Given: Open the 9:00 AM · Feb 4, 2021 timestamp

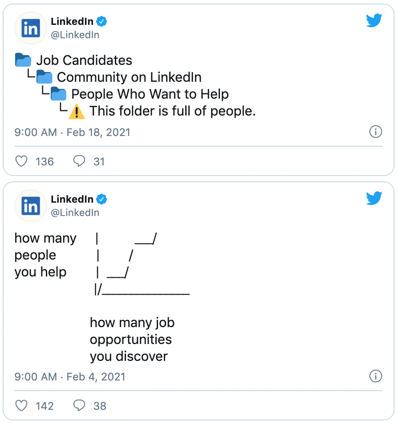Looking at the screenshot, I should (x=70, y=377).
